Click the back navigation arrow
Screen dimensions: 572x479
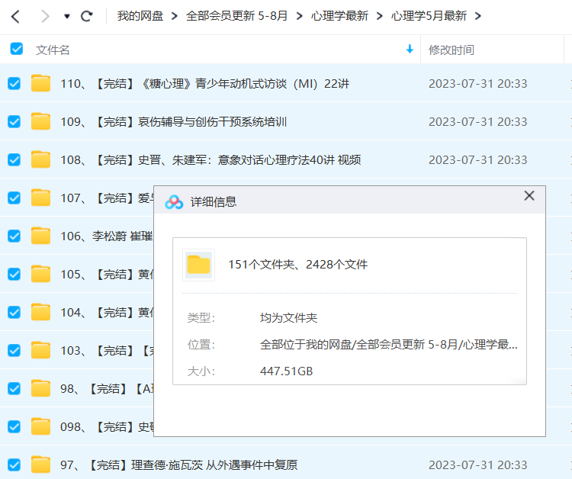15,16
